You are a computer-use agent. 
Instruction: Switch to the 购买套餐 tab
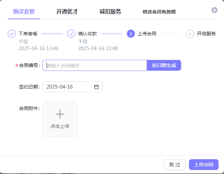(x=24, y=12)
